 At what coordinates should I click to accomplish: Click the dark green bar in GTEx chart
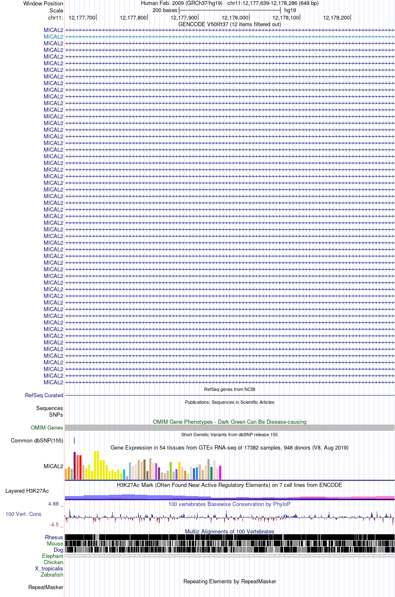tap(211, 473)
